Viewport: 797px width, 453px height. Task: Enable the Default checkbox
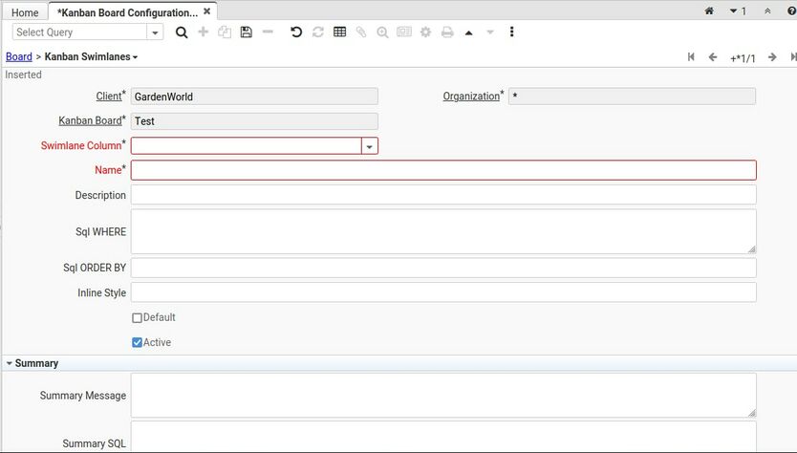(137, 318)
